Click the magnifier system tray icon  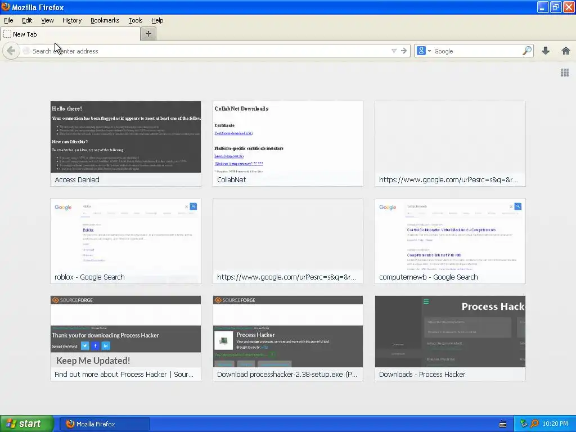(x=534, y=424)
